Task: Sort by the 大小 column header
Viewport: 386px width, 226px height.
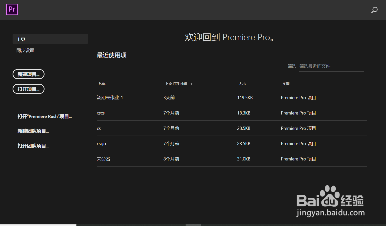Action: point(242,84)
